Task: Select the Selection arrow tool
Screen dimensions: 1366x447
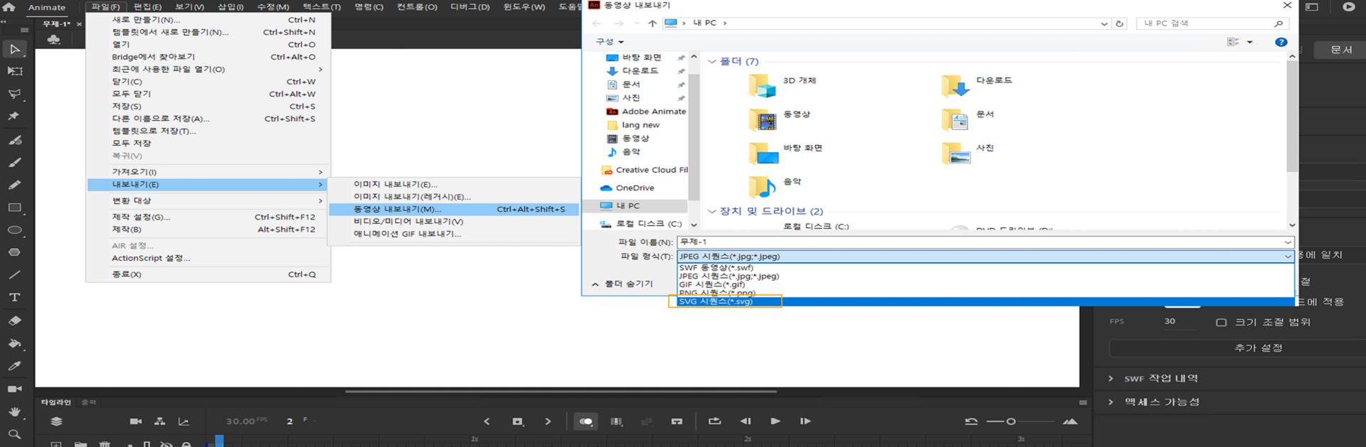Action: click(14, 49)
